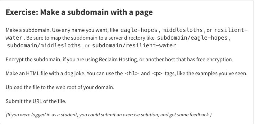Click the code text 'resilient-' ending the first line

click(231, 30)
